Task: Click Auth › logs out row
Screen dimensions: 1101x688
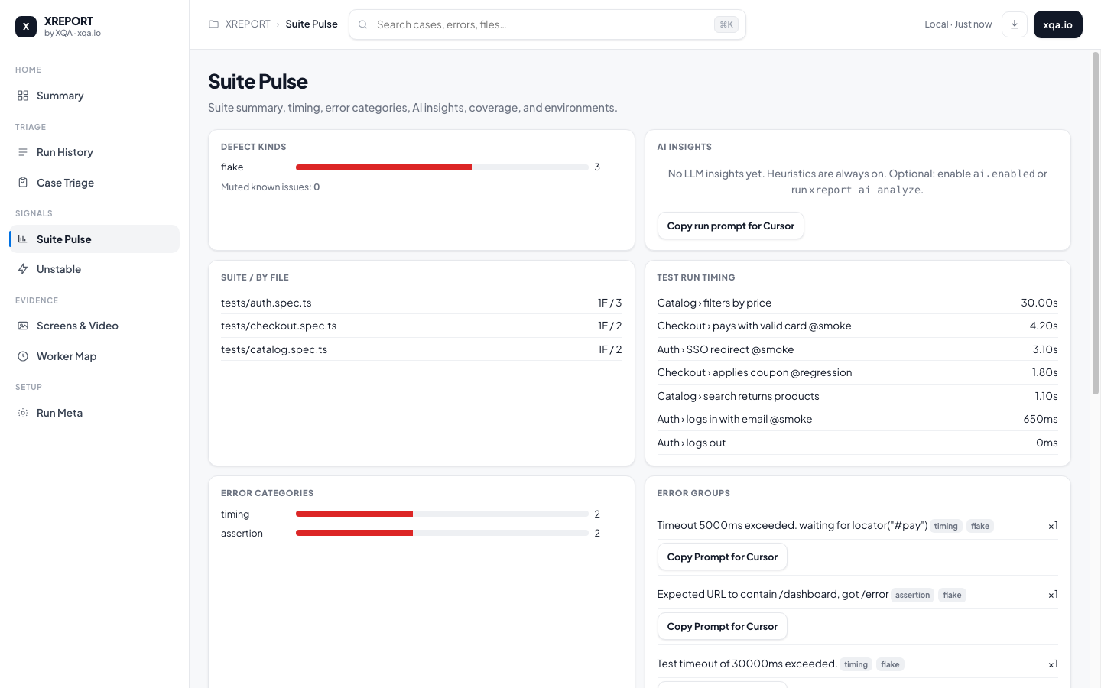Action: 857,443
